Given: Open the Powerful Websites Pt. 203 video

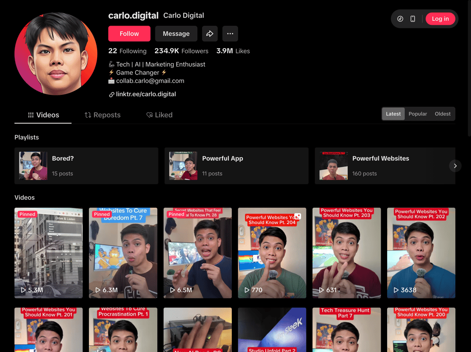Looking at the screenshot, I should pos(346,253).
